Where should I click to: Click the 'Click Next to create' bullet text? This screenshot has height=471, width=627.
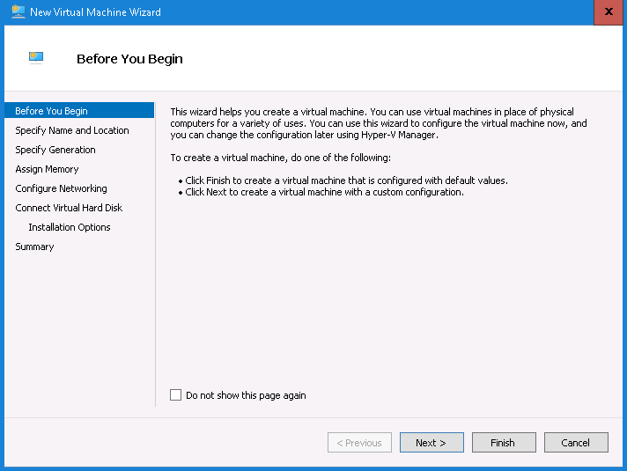point(324,192)
